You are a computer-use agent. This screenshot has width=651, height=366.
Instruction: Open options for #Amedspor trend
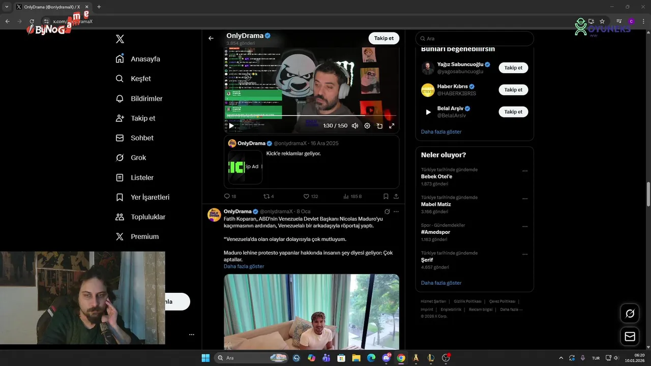(x=525, y=226)
